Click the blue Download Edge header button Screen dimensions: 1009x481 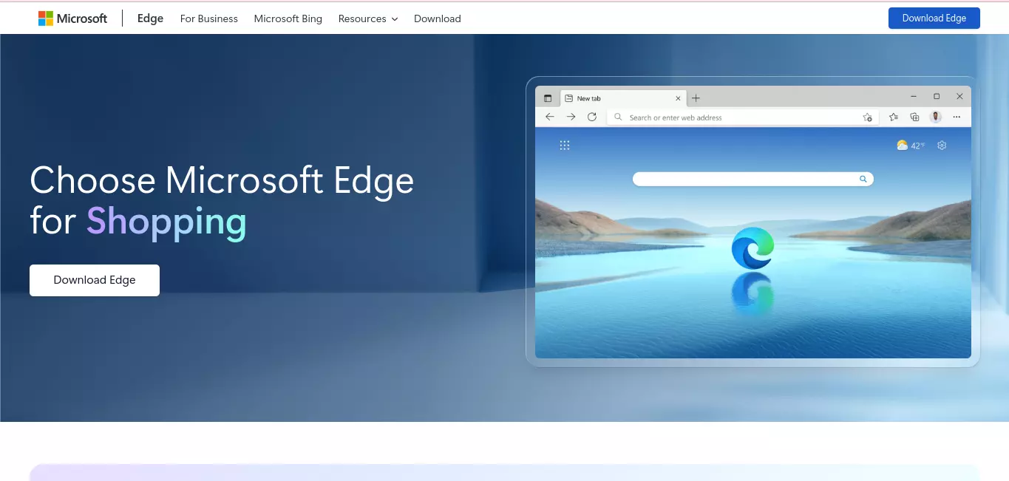coord(934,18)
